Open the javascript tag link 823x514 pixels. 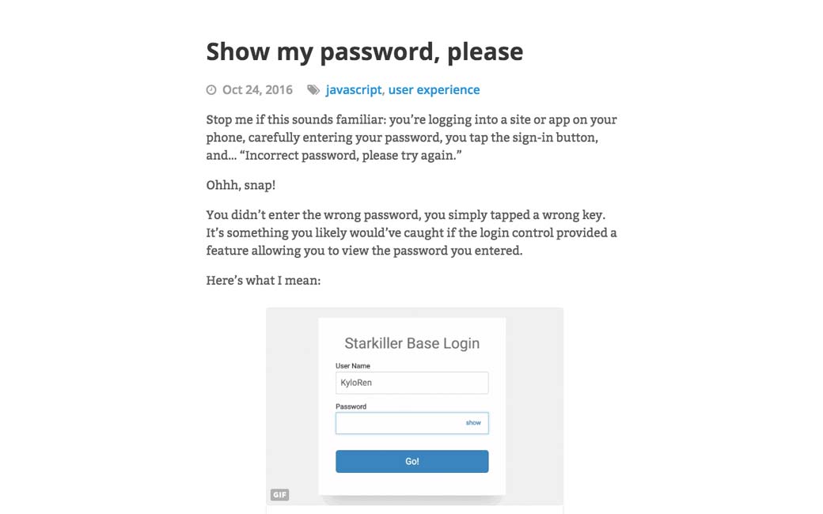point(354,90)
